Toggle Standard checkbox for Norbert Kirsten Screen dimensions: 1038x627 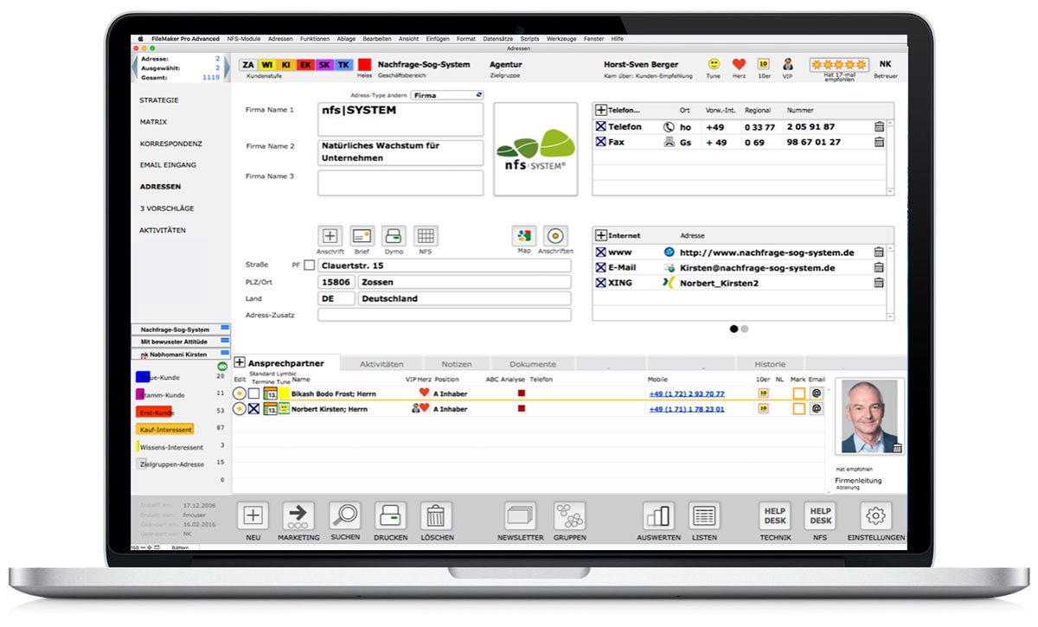[253, 409]
